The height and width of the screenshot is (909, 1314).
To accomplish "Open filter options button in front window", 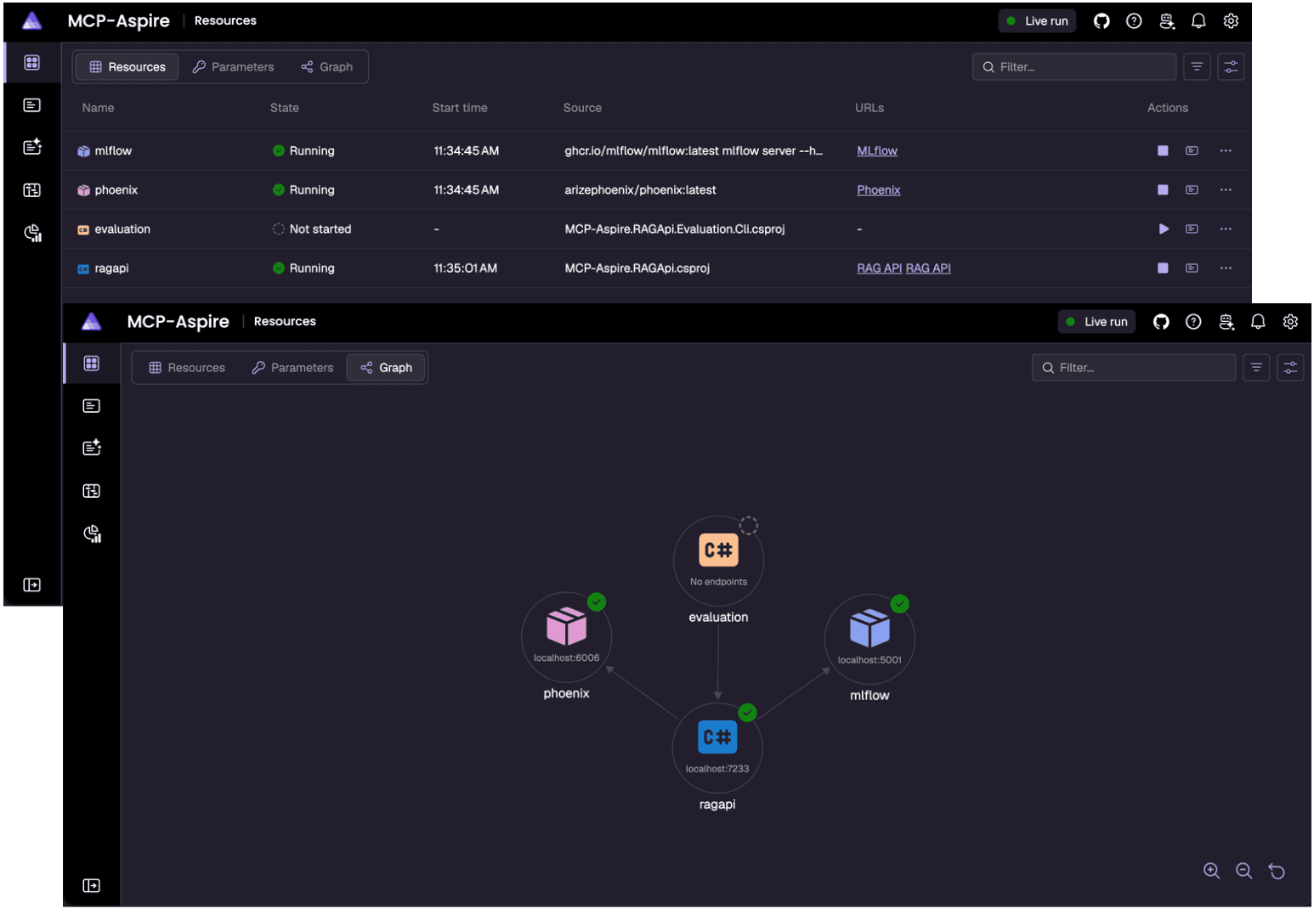I will pos(1256,368).
